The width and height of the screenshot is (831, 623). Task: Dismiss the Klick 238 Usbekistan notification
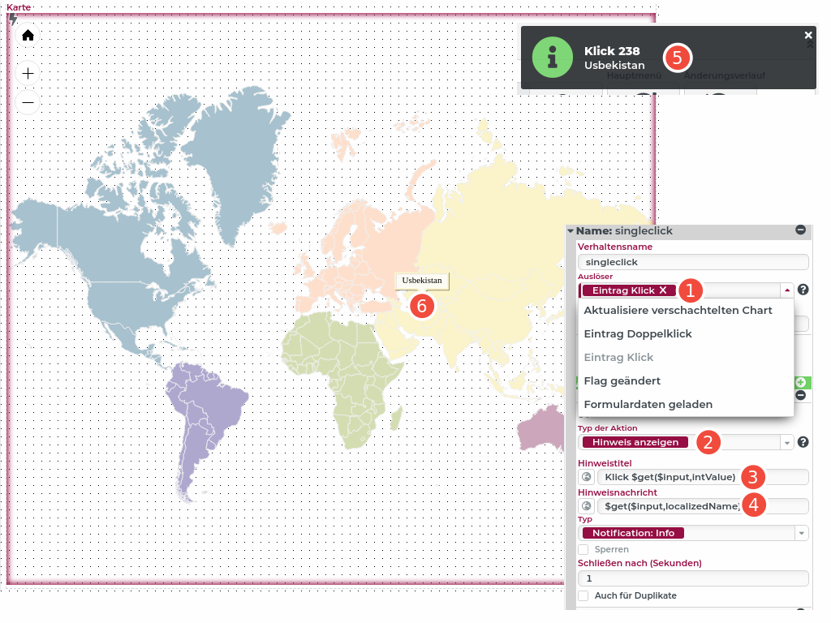808,35
